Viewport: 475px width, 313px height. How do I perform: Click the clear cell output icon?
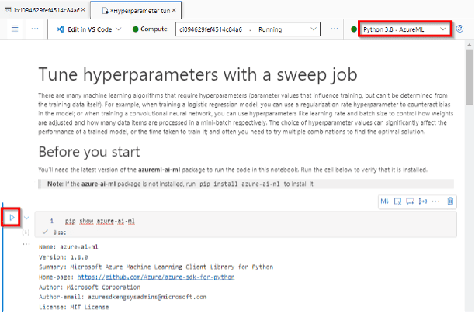tap(397, 201)
